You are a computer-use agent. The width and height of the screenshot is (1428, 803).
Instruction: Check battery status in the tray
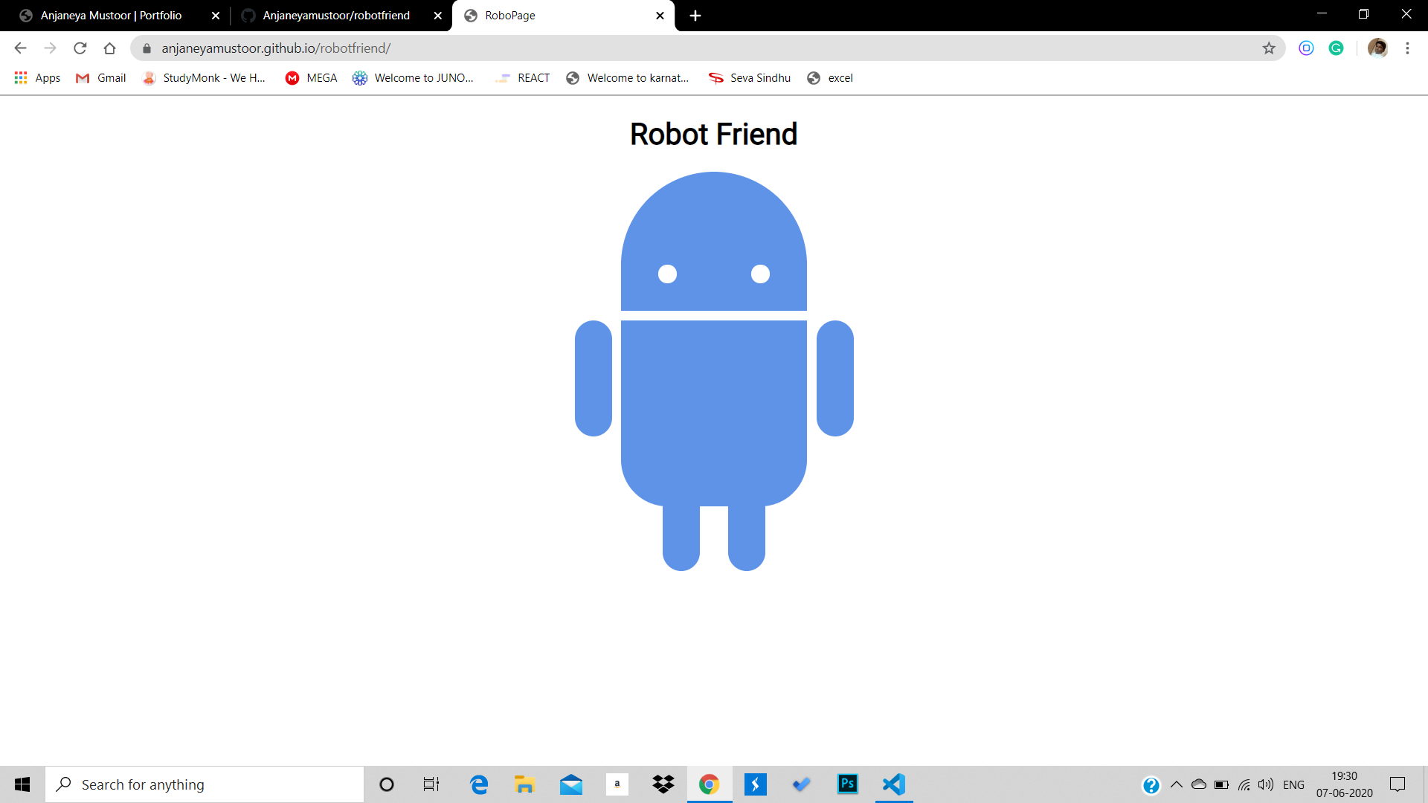point(1221,784)
